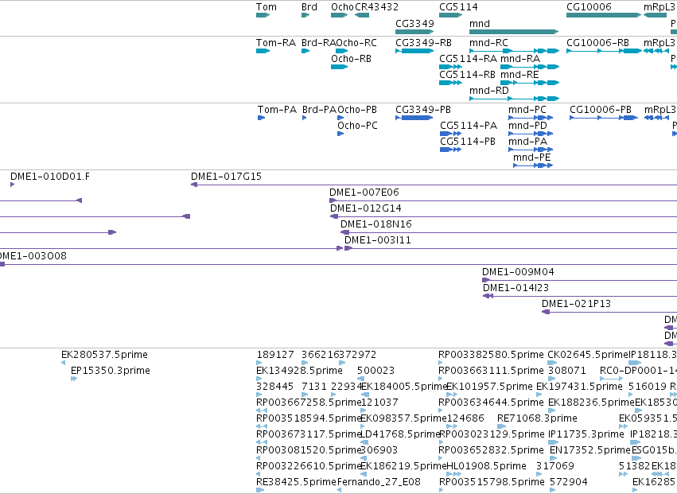
Task: Select the Brd gene arrow glyph
Action: 305,15
